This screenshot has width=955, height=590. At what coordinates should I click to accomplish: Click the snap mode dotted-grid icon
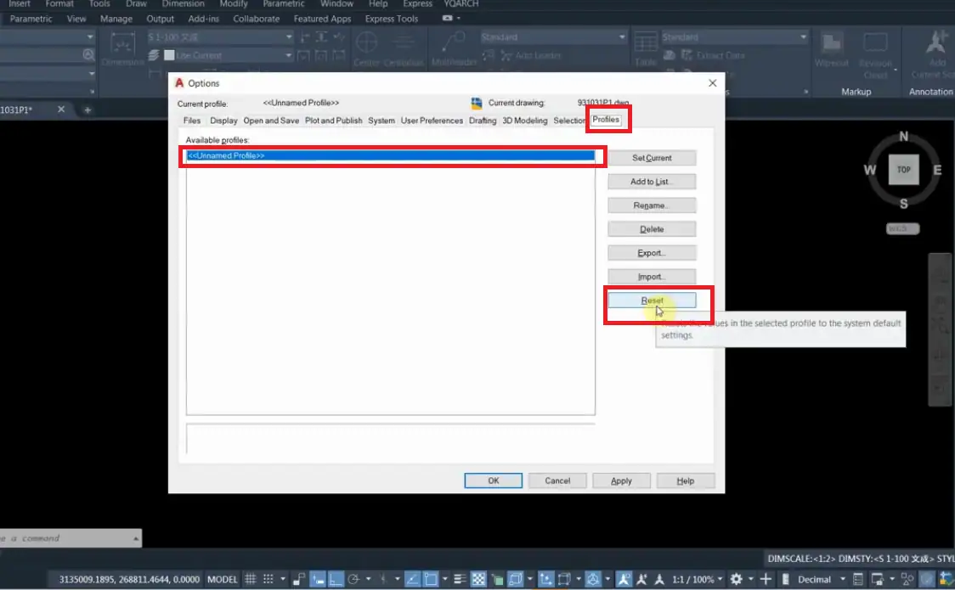pos(268,579)
